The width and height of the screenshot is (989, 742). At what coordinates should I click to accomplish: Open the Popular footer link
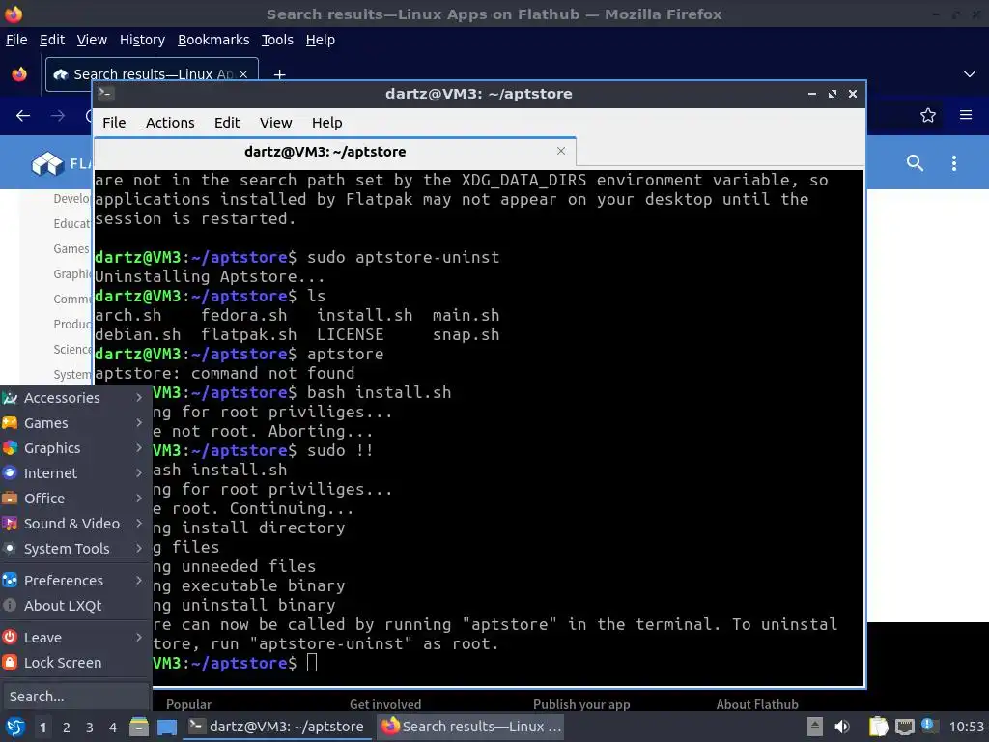point(188,704)
